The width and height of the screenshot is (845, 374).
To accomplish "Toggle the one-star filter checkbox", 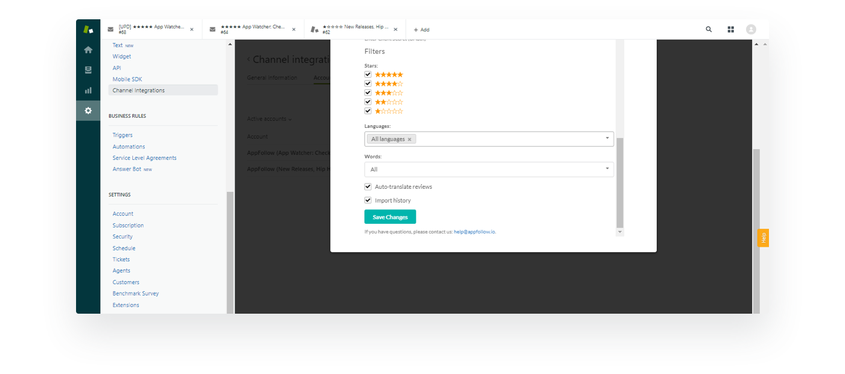I will pyautogui.click(x=368, y=112).
